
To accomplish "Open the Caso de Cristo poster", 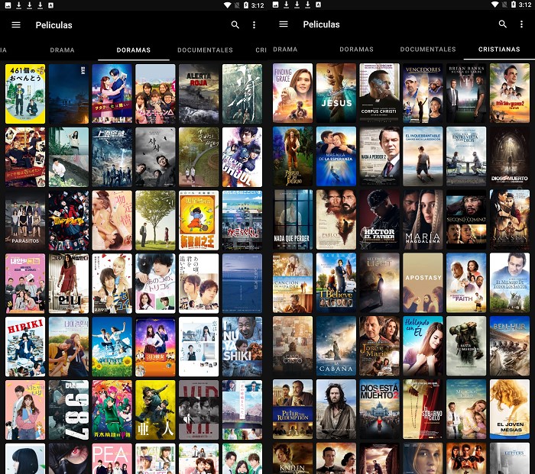I will point(293,346).
